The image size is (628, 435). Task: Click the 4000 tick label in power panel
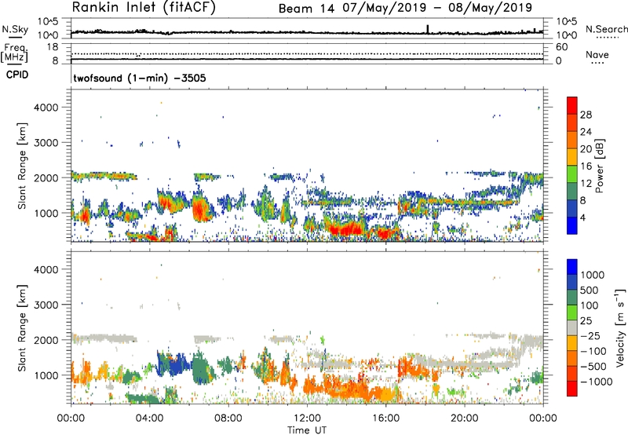coord(46,108)
